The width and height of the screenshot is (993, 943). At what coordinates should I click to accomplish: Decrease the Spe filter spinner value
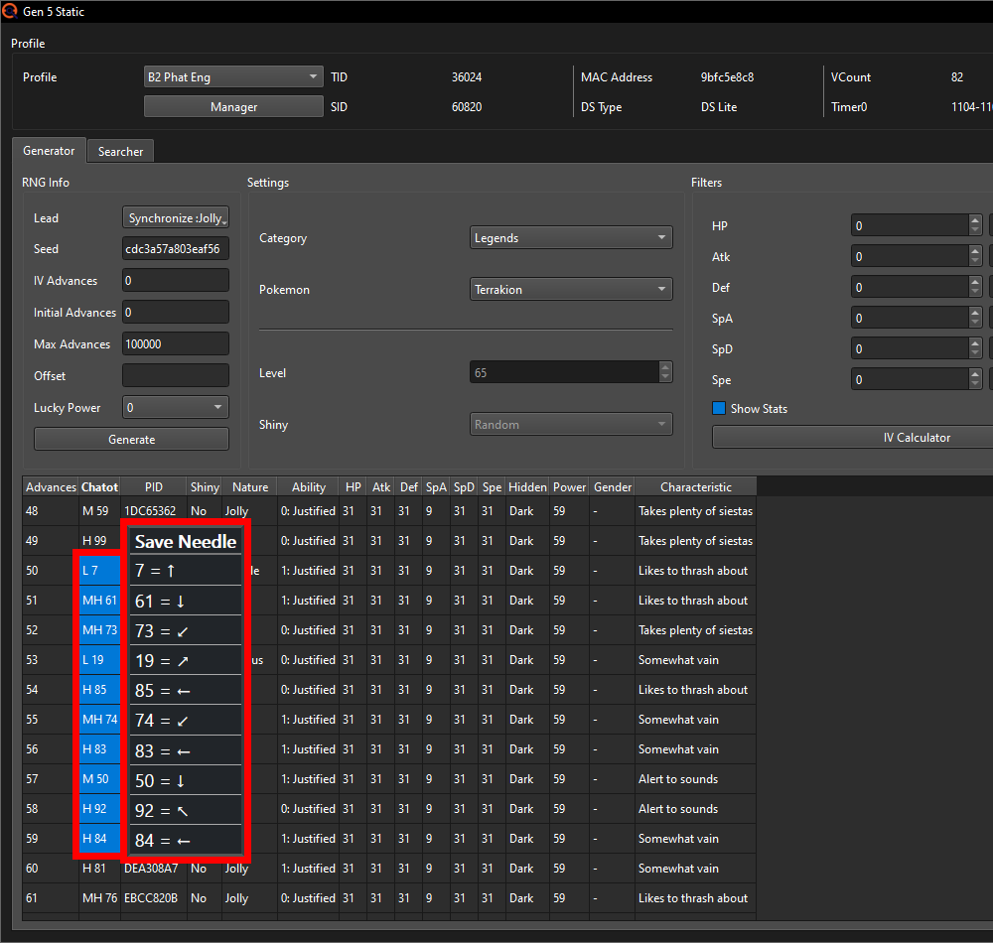[x=975, y=385]
